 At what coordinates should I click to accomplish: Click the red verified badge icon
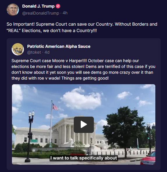[x=58, y=6]
